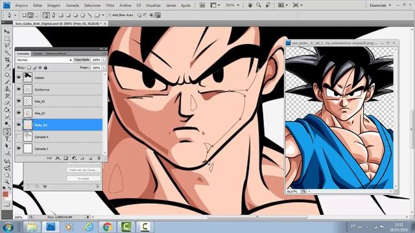The width and height of the screenshot is (415, 233).
Task: Select the Son_Goku_Arte_Digital.psd document tab
Action: [58, 23]
